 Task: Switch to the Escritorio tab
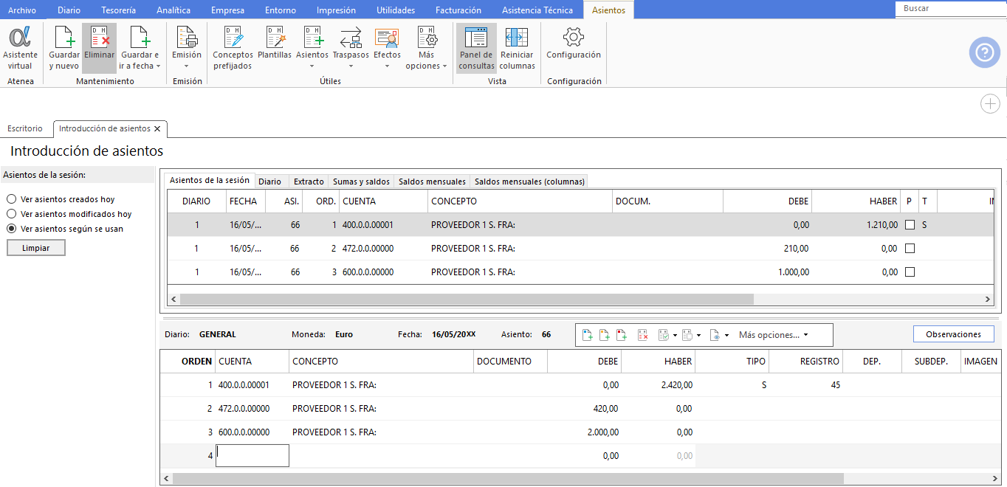click(25, 128)
